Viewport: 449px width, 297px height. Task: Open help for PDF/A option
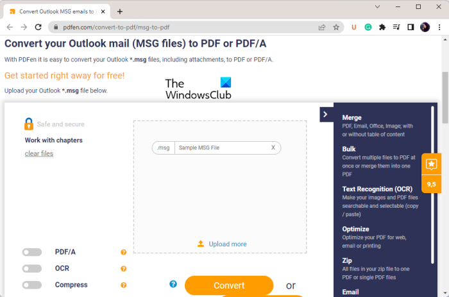(123, 252)
